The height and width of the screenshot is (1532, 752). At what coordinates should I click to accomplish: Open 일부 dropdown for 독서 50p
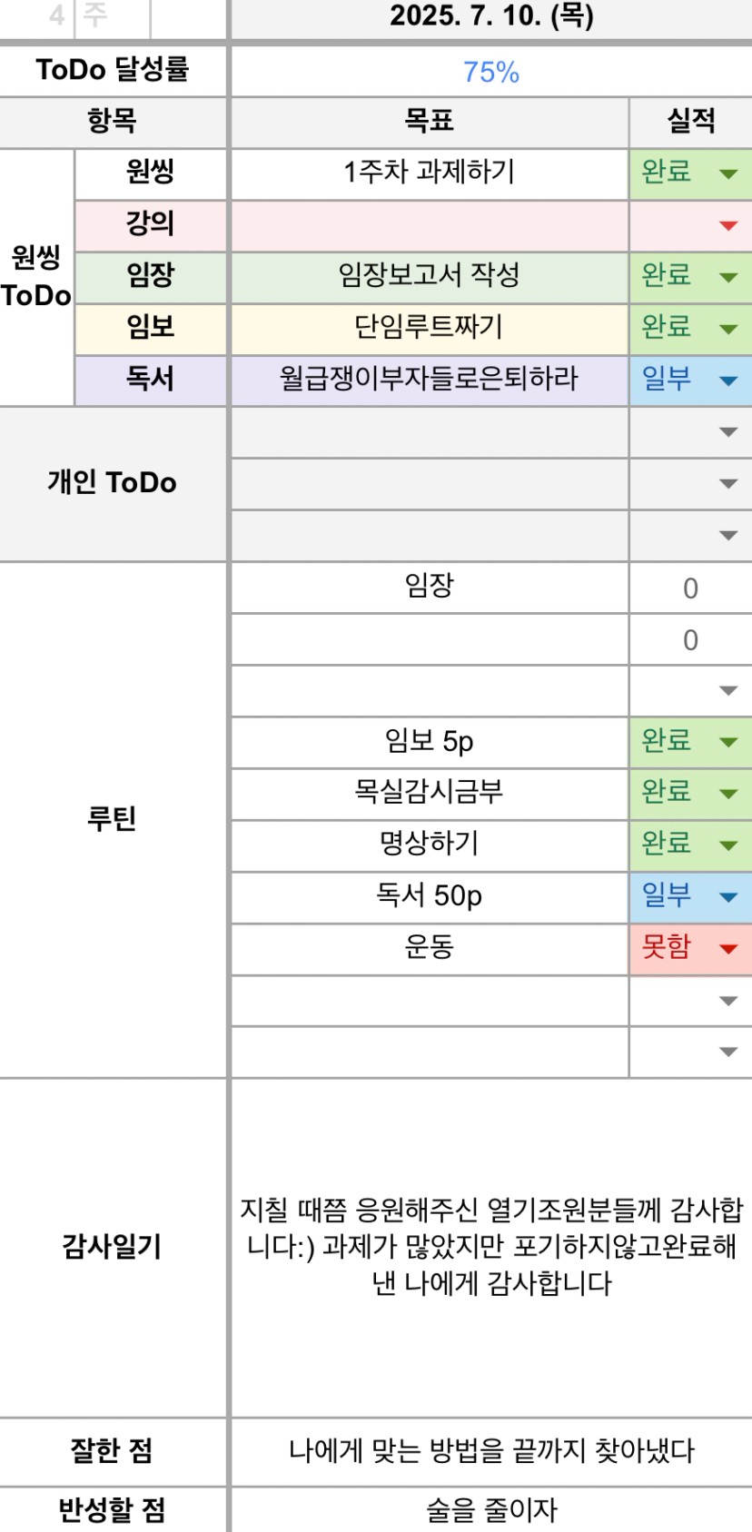[x=728, y=897]
